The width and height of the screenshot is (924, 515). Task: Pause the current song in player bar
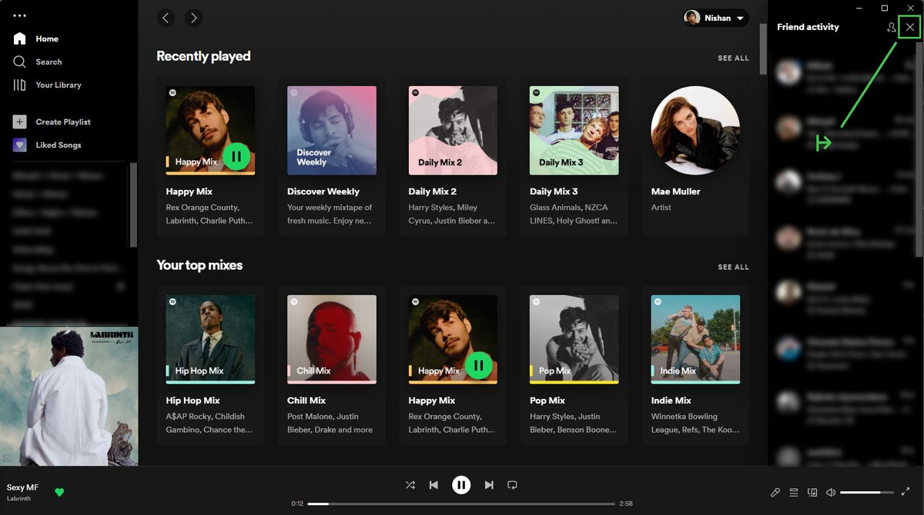point(461,484)
